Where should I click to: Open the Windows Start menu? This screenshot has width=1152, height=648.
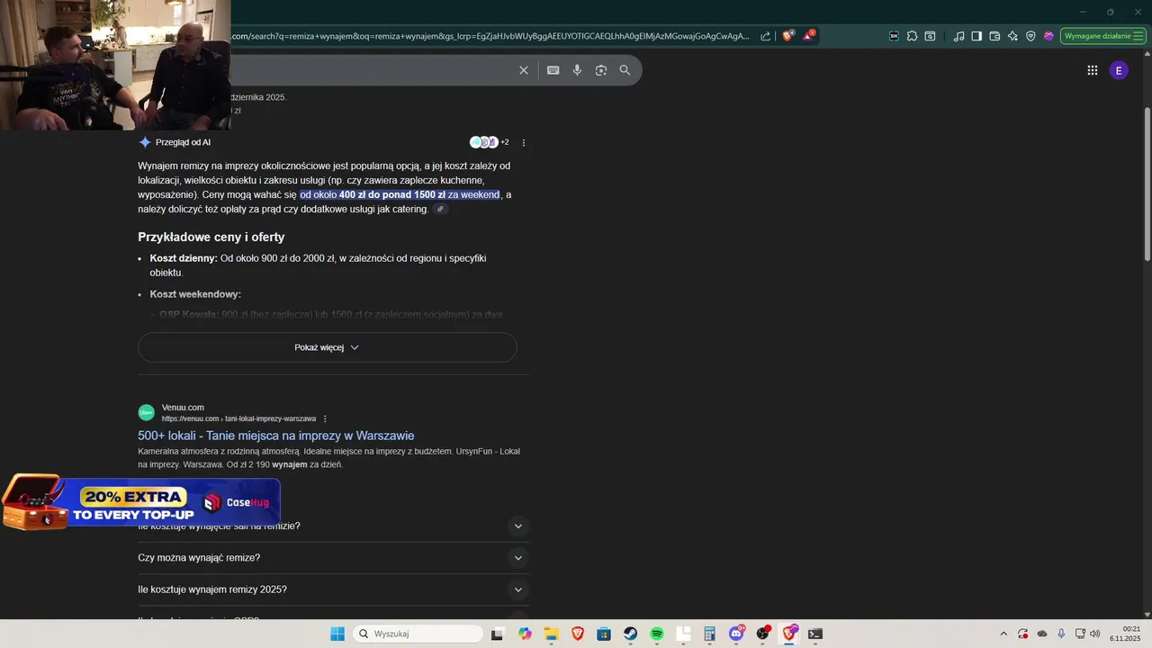point(337,634)
